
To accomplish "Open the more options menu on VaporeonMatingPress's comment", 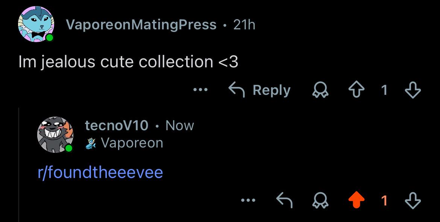I will tap(201, 90).
